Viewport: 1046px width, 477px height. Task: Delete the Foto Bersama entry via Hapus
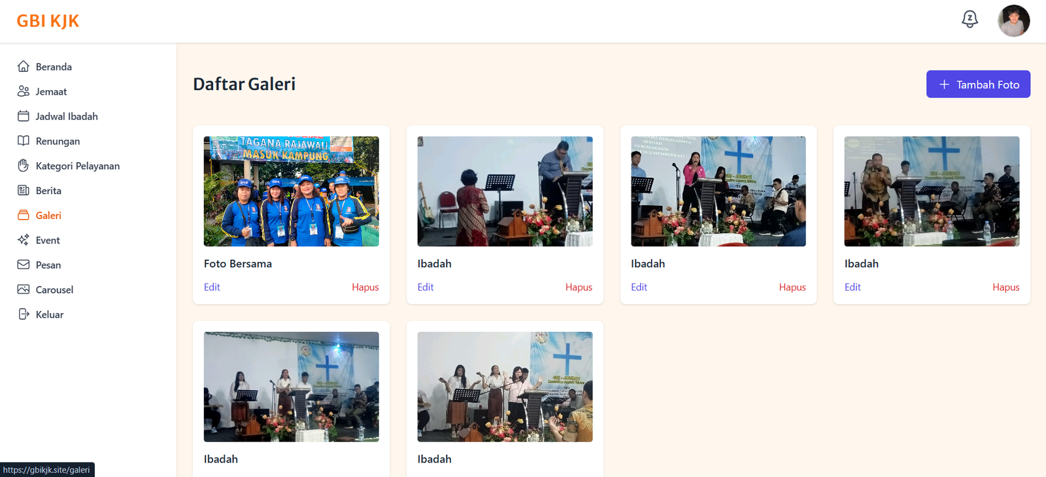click(365, 288)
